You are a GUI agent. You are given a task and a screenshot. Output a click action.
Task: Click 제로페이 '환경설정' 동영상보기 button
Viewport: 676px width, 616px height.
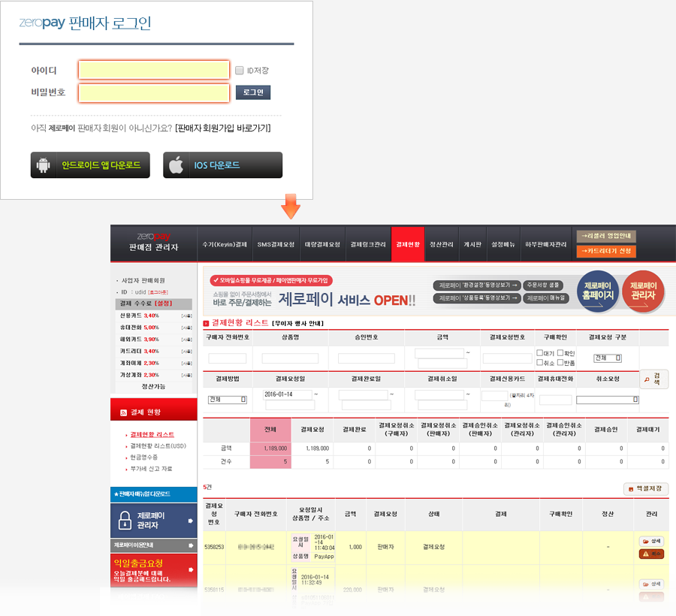pos(477,285)
